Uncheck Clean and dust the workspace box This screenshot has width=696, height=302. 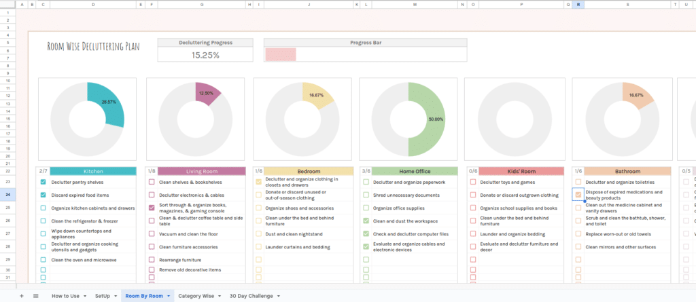tap(366, 221)
